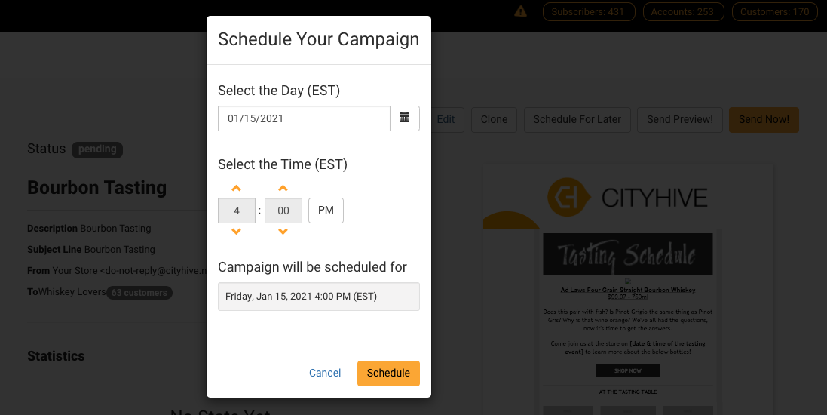
Task: Click the Subscribers: 431 badge
Action: (588, 12)
